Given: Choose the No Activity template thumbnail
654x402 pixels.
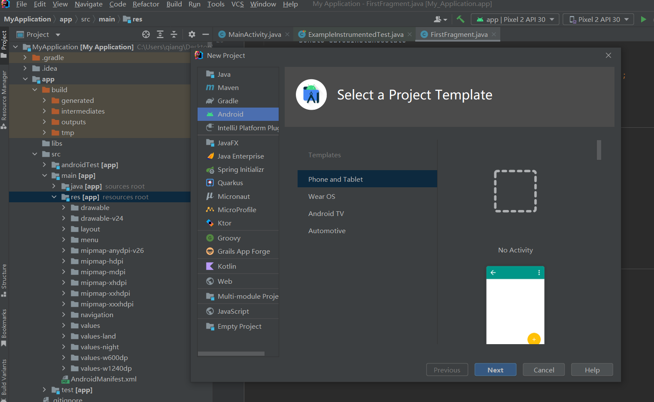Looking at the screenshot, I should 515,191.
